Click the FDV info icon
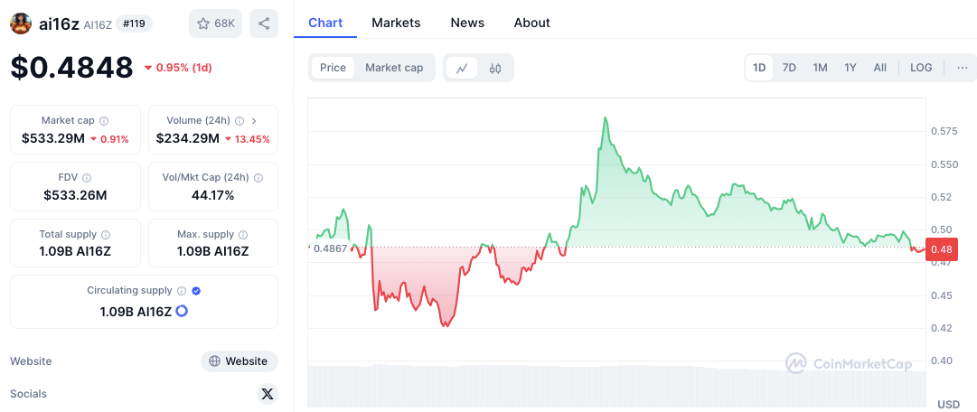The height and width of the screenshot is (412, 977). pos(88,178)
